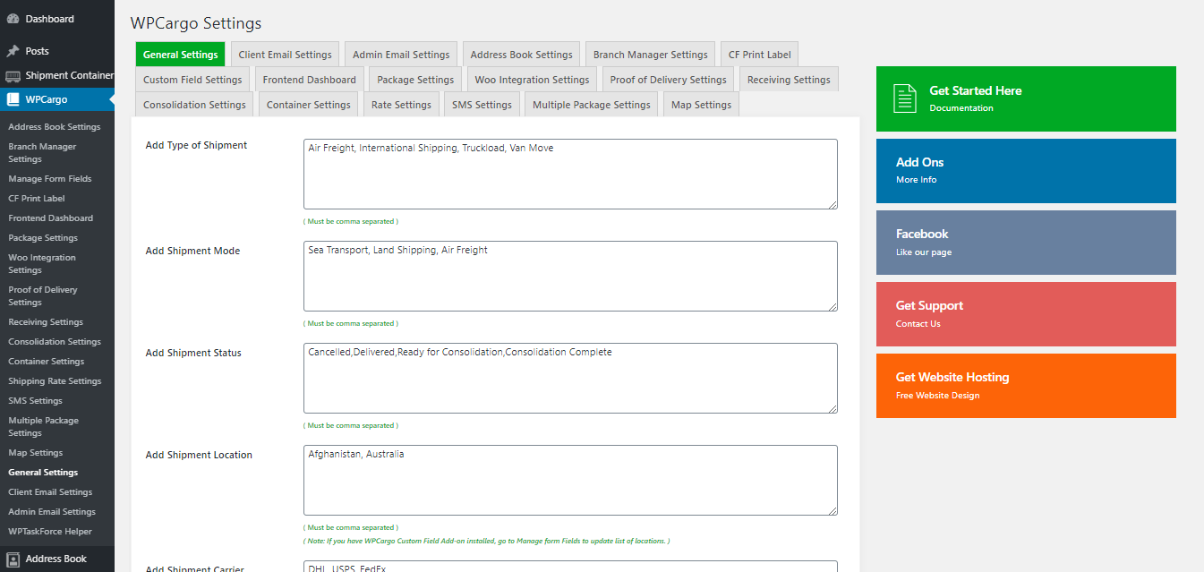Switch to Address Book Settings tab
The width and height of the screenshot is (1204, 572).
click(521, 55)
